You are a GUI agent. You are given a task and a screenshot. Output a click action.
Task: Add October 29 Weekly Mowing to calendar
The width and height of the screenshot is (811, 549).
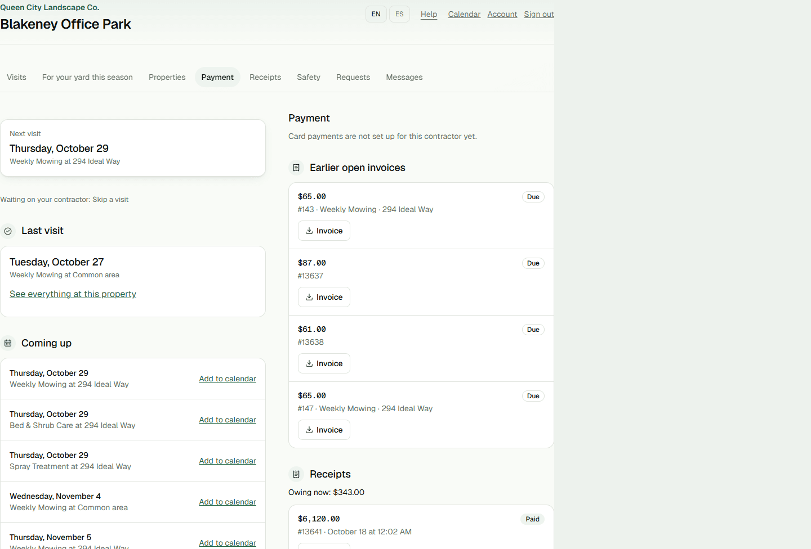[x=228, y=379]
